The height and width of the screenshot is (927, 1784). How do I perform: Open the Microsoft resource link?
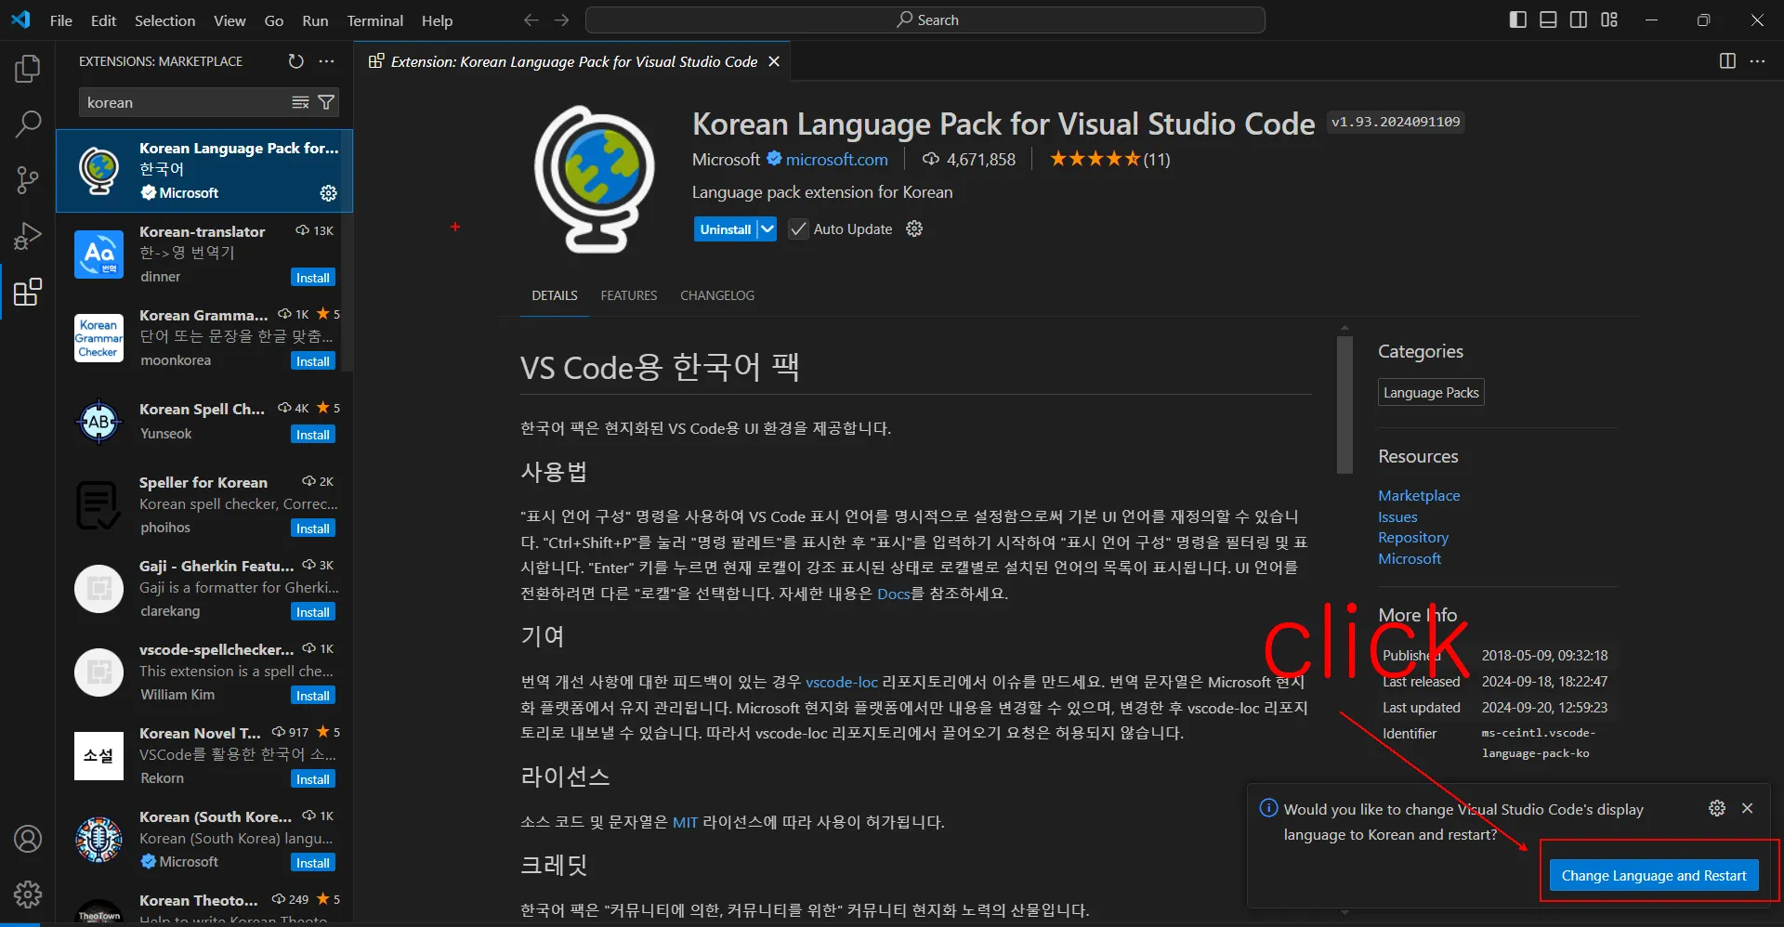[x=1410, y=558]
